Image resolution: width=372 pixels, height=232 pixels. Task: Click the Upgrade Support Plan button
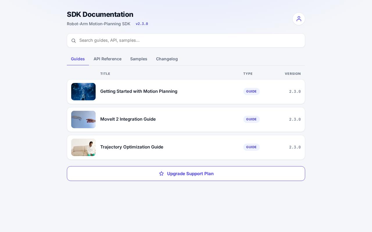tap(186, 173)
